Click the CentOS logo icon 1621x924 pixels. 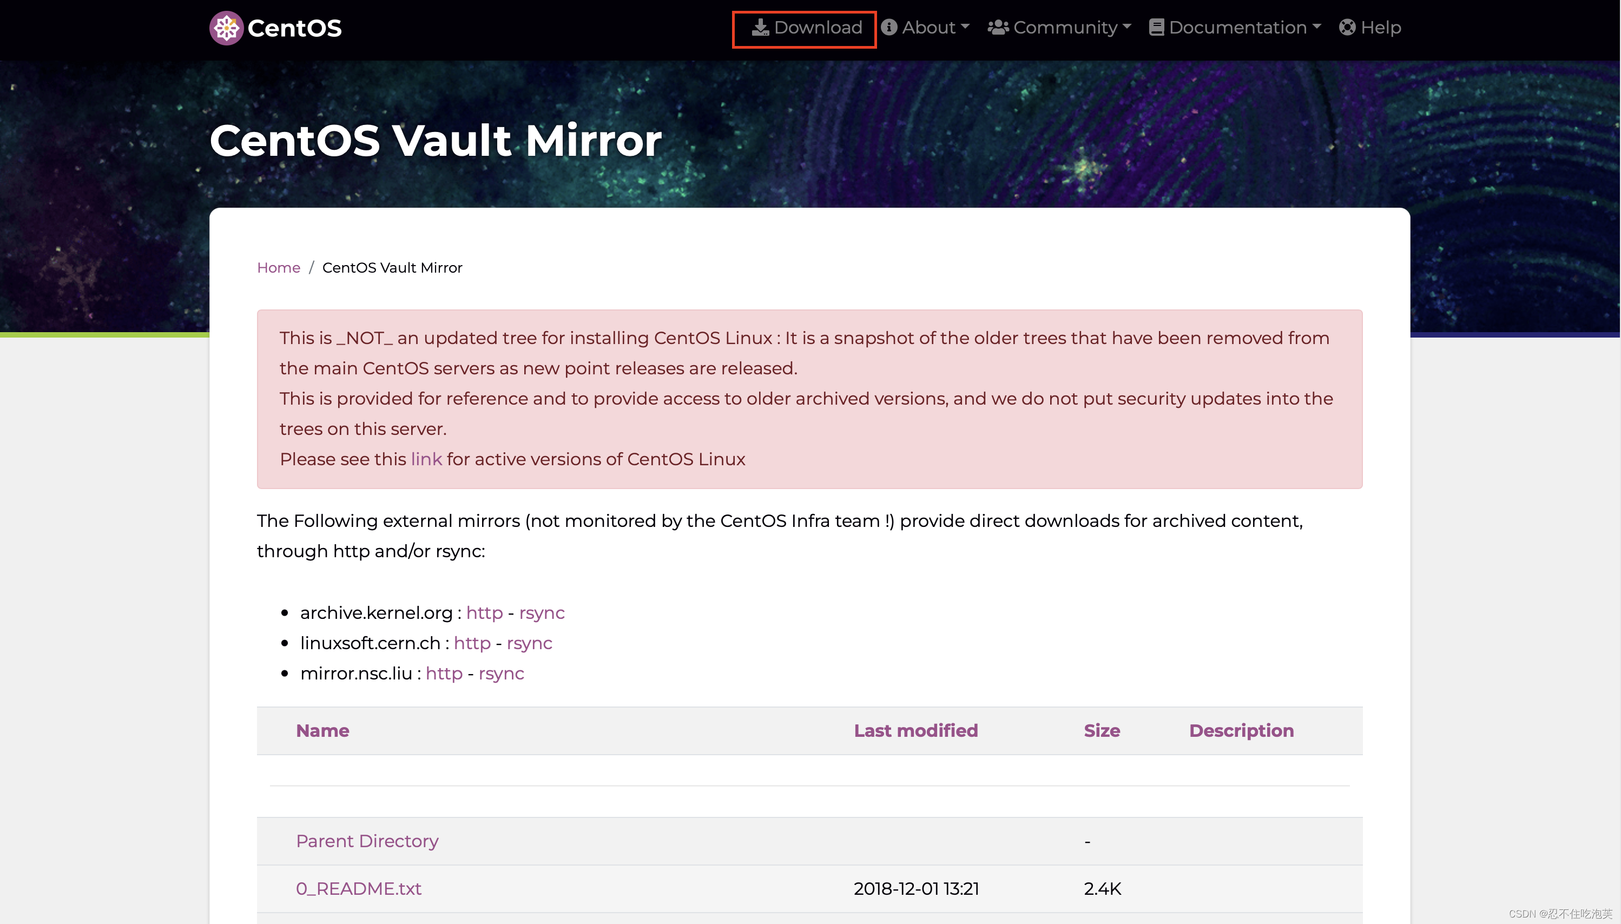(227, 28)
